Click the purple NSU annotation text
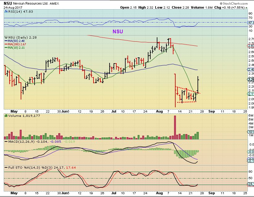 [x=118, y=31]
